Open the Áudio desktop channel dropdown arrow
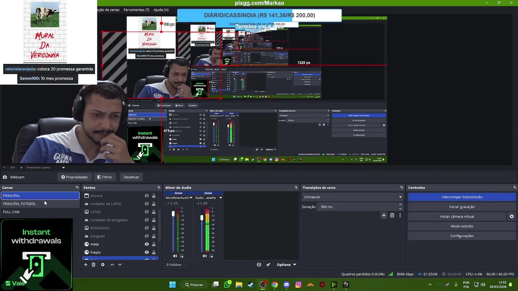Image resolution: width=518 pixels, height=291 pixels. coord(221,198)
